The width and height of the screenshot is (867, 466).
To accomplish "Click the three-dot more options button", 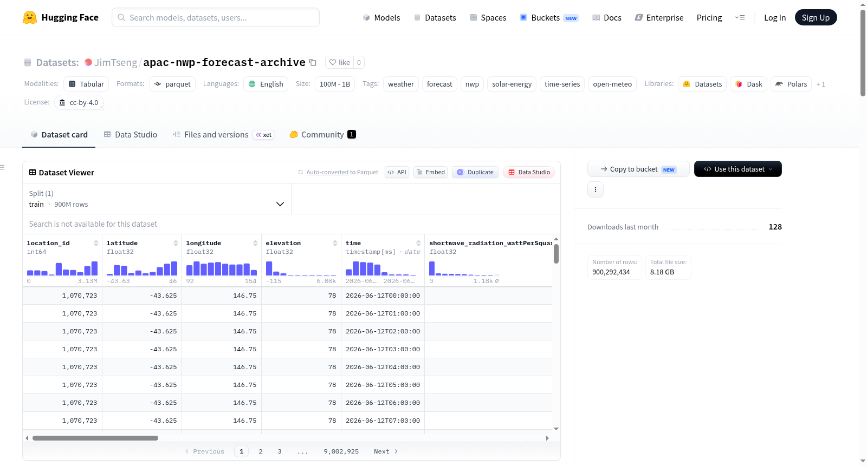I will tap(596, 189).
